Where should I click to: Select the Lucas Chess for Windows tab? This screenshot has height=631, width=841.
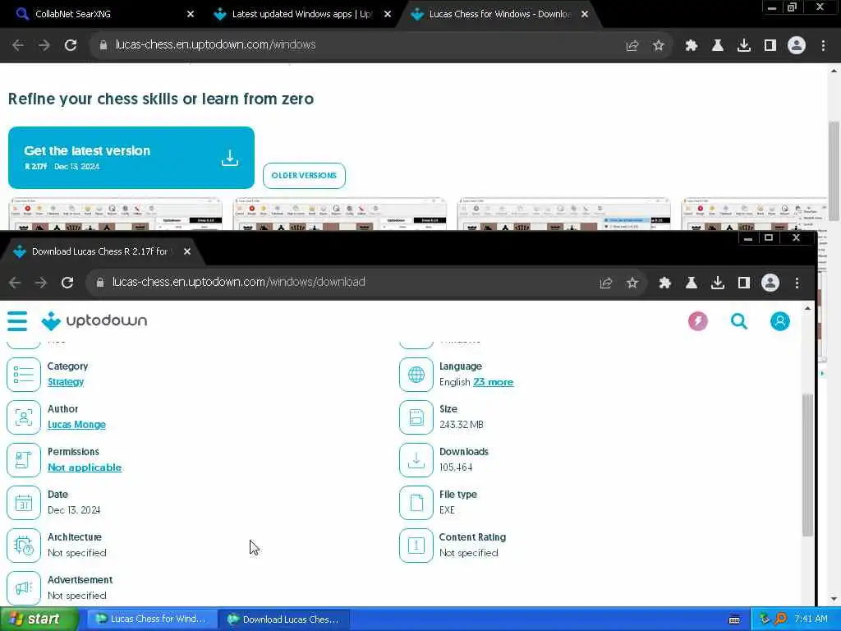point(499,14)
